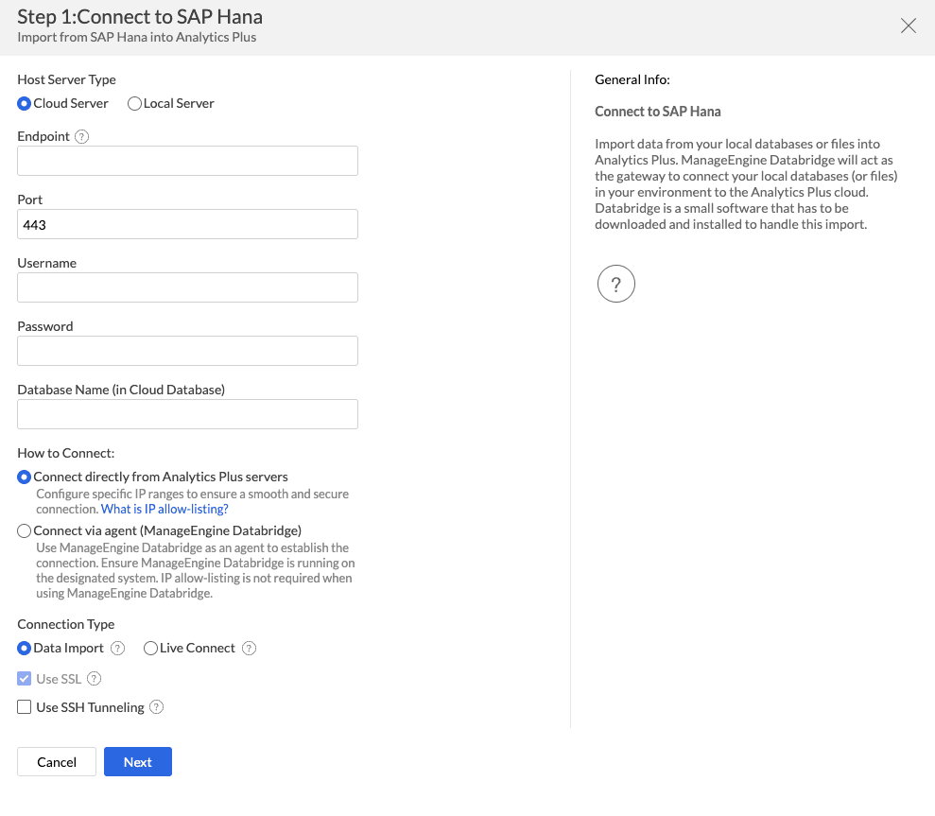Enable the Use SSH Tunneling checkbox

pos(25,707)
